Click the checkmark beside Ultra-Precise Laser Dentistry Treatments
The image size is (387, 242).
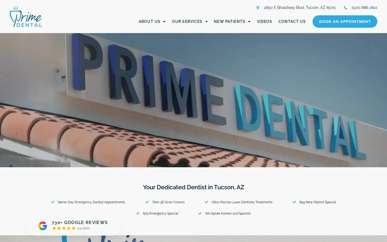[x=206, y=202]
